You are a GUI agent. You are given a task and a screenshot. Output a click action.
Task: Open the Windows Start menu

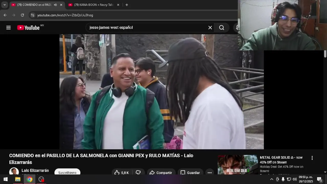click(5, 179)
